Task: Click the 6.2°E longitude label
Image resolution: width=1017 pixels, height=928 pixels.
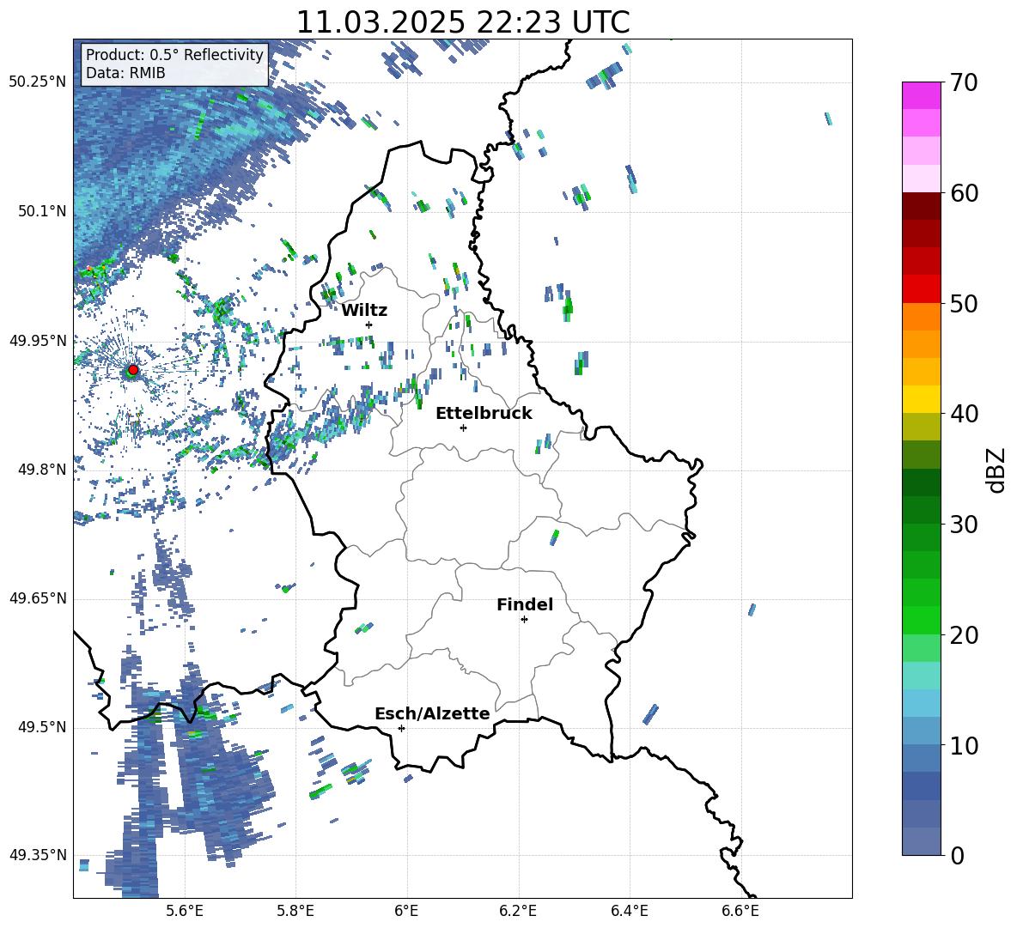Action: tap(518, 911)
